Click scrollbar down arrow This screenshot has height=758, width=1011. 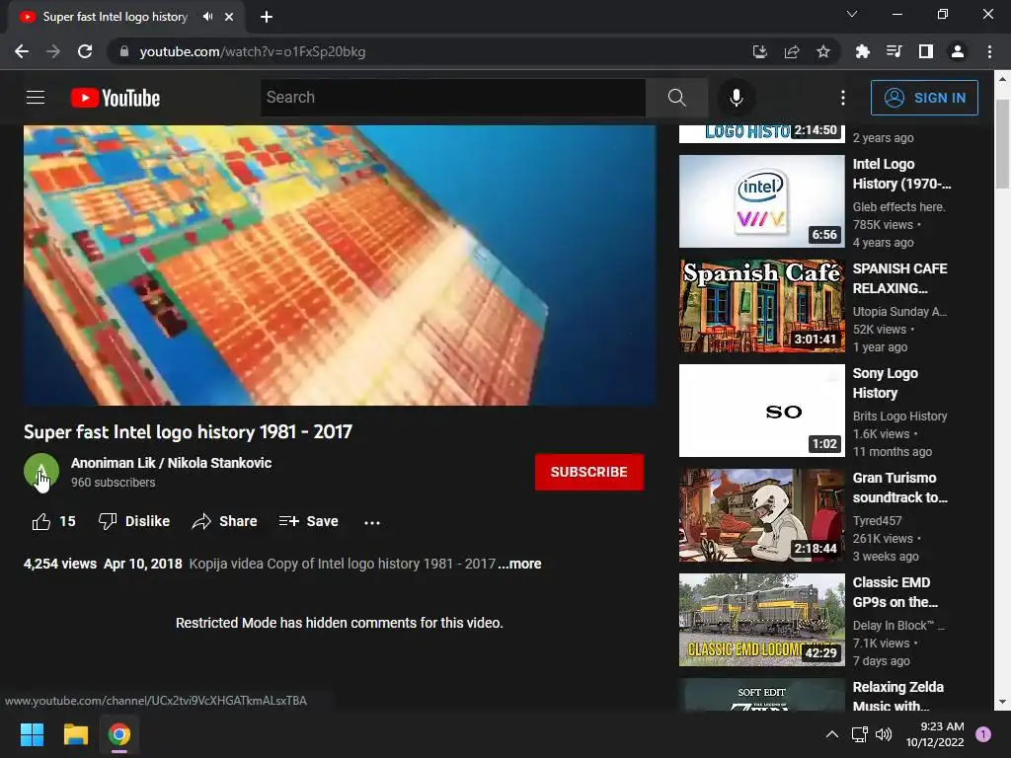[x=1003, y=702]
